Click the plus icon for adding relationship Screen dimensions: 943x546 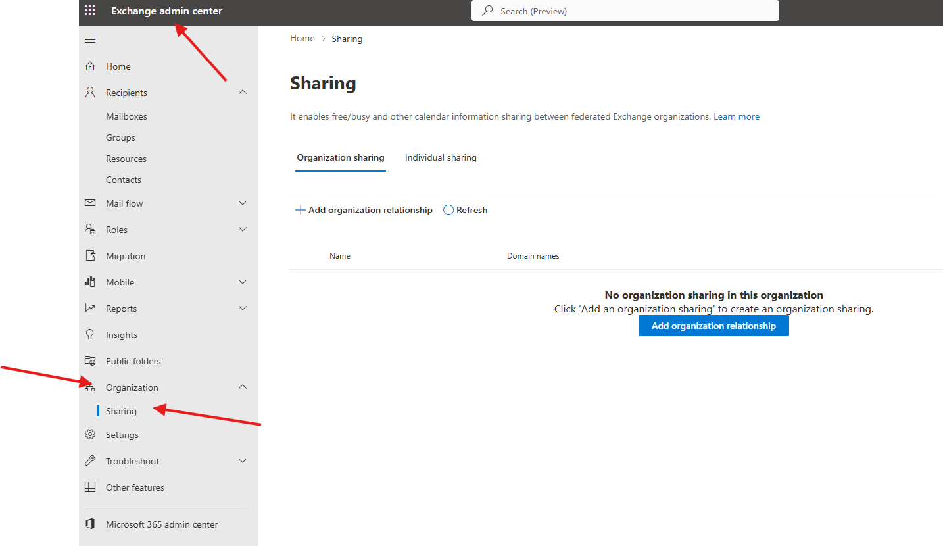pyautogui.click(x=301, y=210)
